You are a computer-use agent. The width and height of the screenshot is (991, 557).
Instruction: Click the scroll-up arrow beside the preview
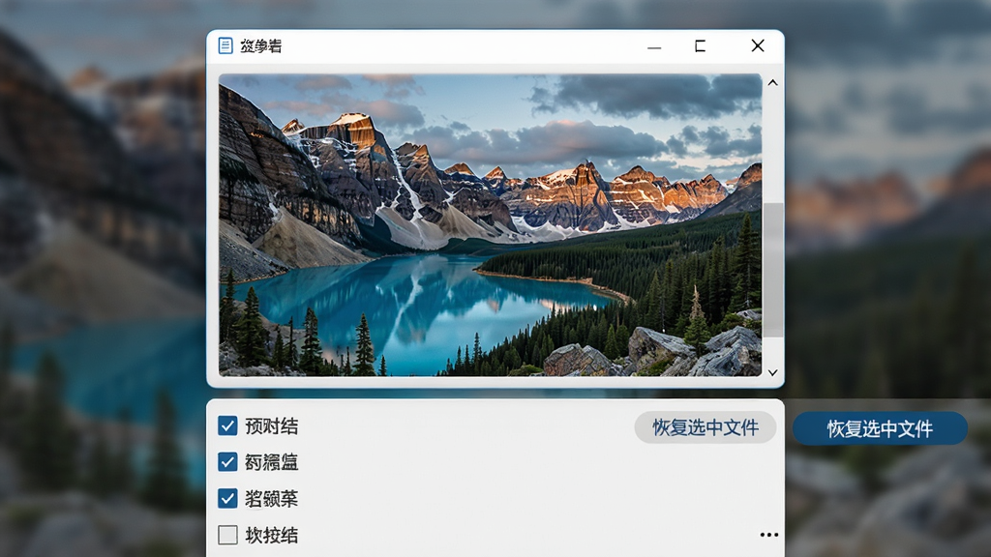click(772, 83)
